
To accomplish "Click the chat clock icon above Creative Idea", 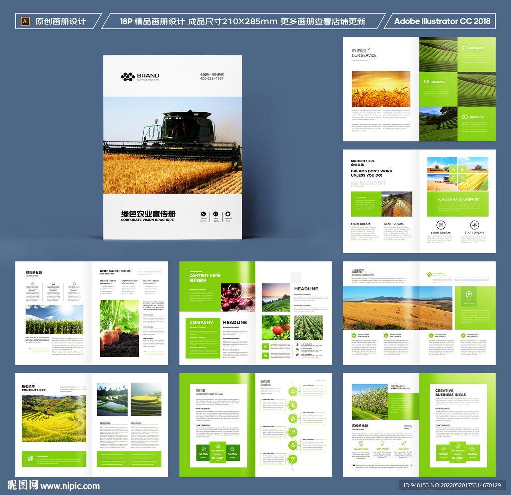I will pyautogui.click(x=361, y=443).
